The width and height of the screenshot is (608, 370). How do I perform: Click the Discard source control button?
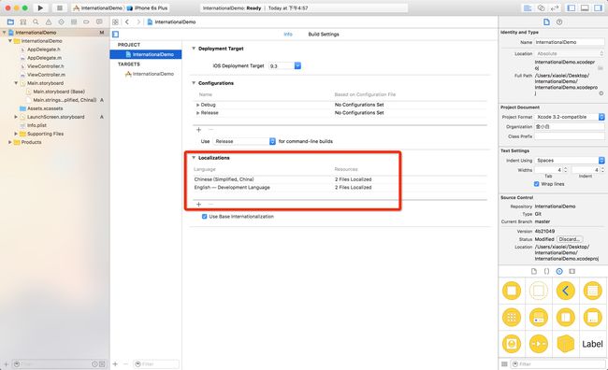tap(570, 239)
